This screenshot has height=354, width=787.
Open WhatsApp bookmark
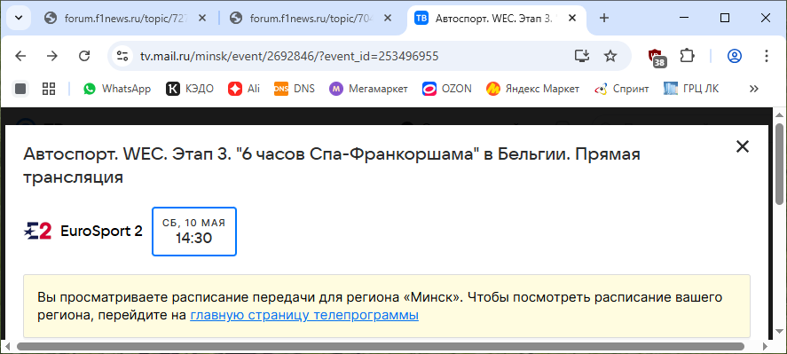coord(117,89)
